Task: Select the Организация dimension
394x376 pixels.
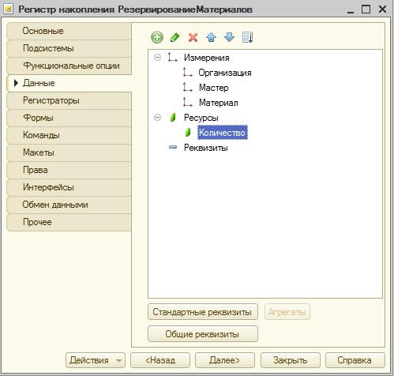Action: (225, 73)
